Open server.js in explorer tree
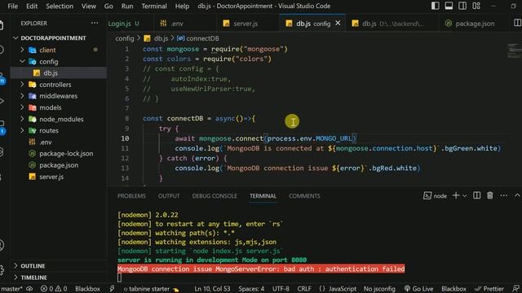522x293 pixels. (x=51, y=177)
